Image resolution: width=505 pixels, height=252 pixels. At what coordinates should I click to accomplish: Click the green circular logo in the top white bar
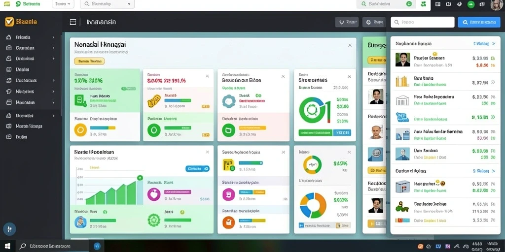pos(18,4)
